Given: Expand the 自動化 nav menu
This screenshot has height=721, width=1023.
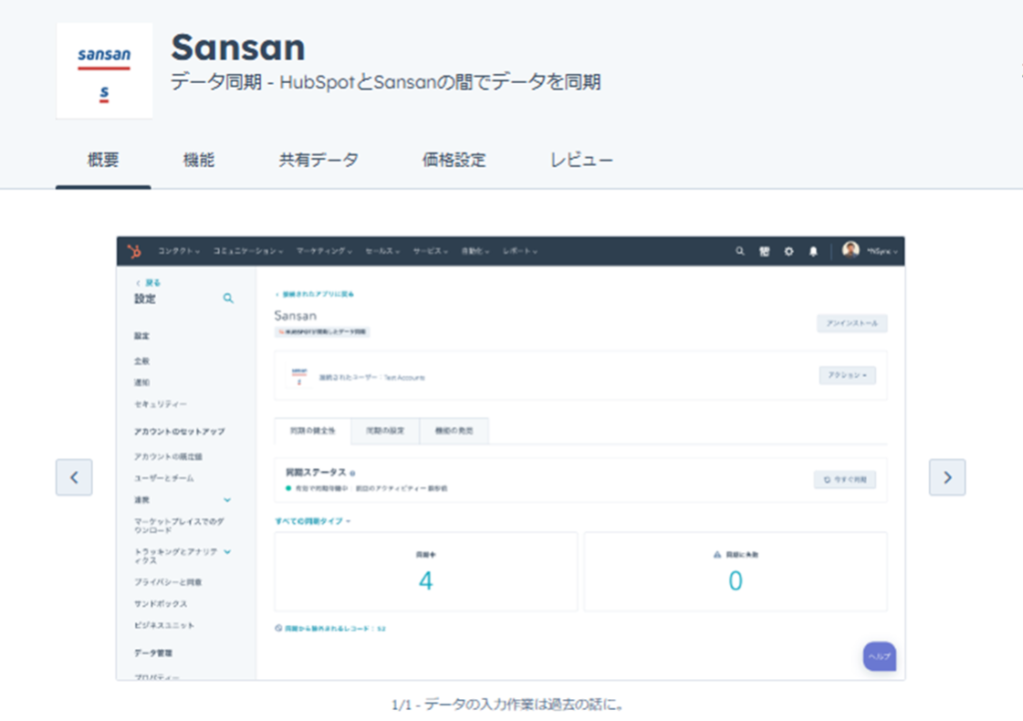Looking at the screenshot, I should pyautogui.click(x=475, y=251).
